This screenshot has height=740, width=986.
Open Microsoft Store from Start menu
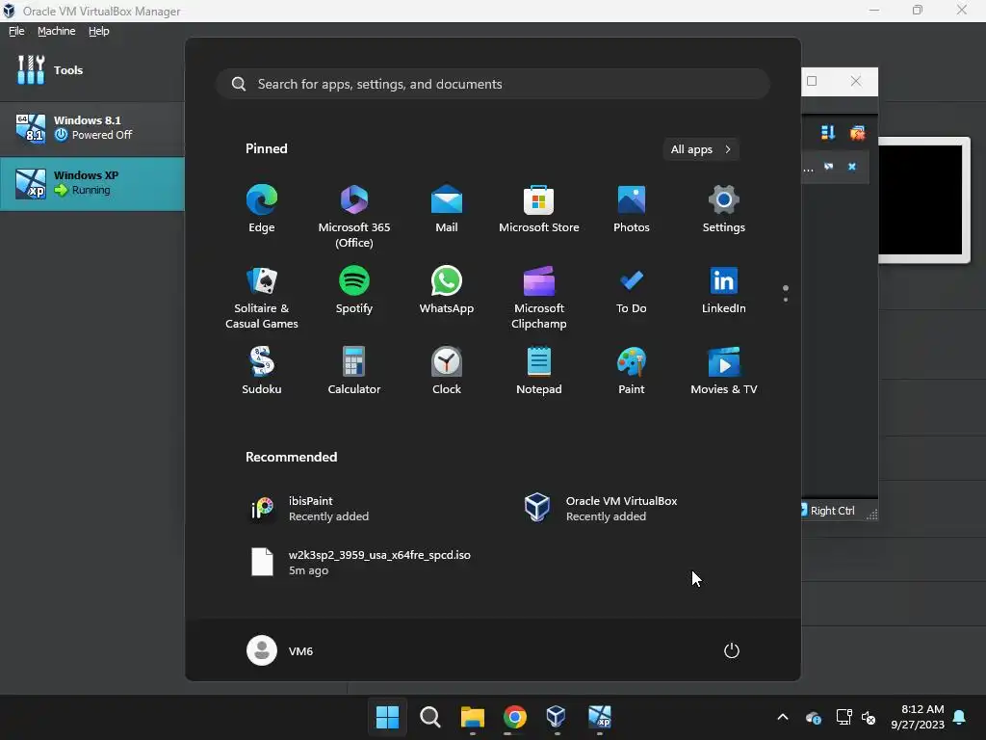539,209
